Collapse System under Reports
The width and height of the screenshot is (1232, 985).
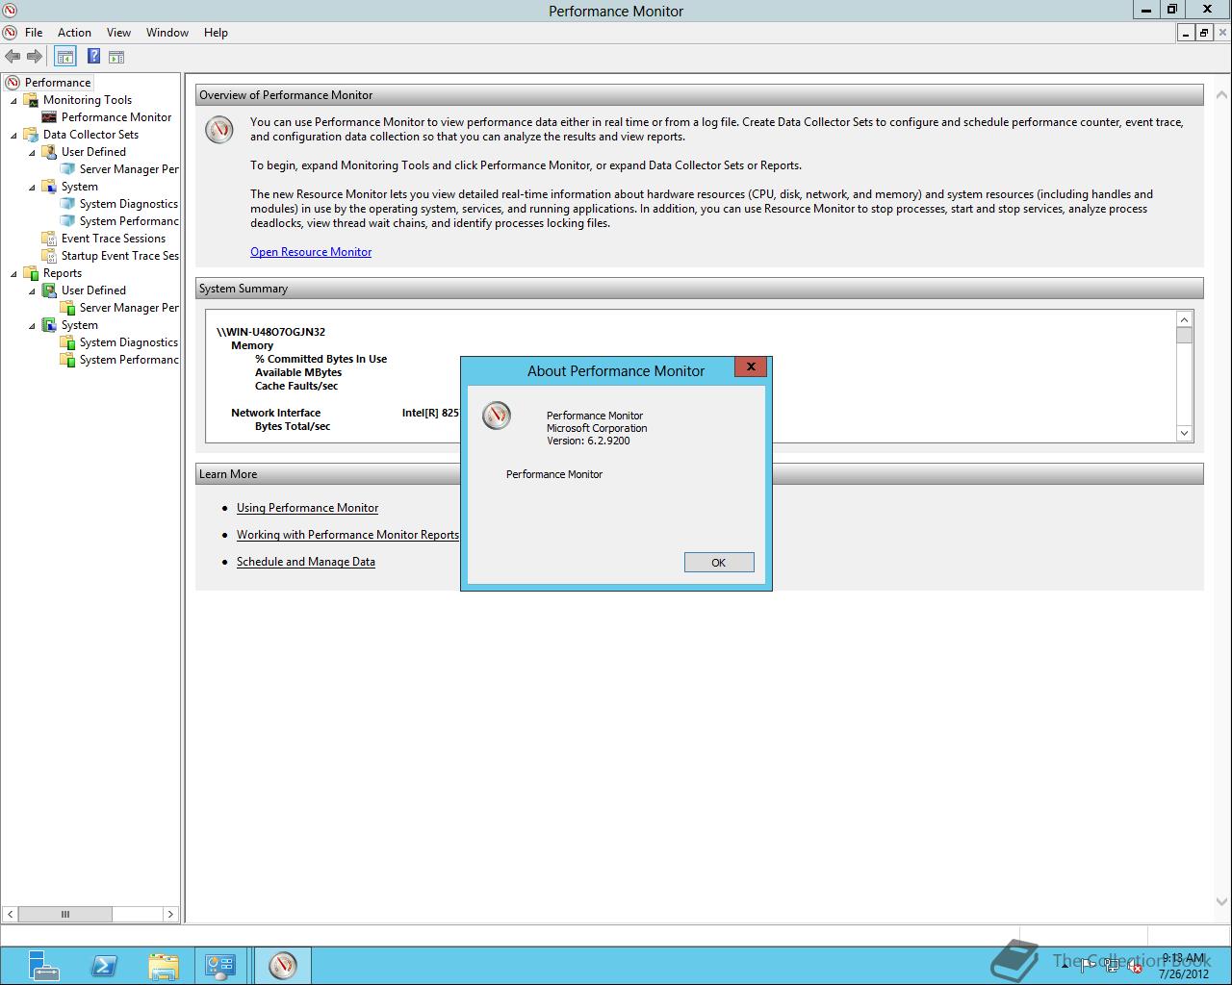coord(32,325)
